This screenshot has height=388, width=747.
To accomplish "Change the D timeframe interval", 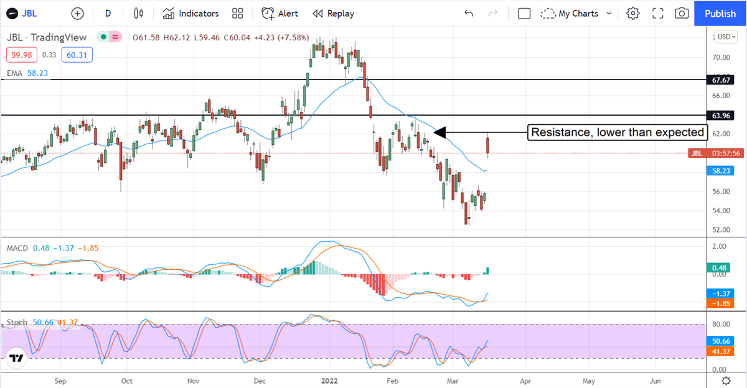I will pyautogui.click(x=108, y=13).
